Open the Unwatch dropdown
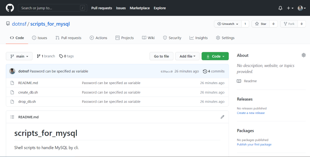 (x=228, y=24)
